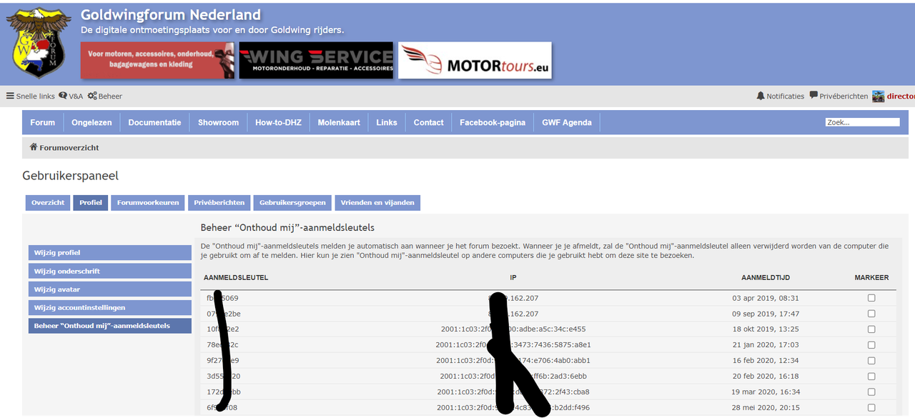Open Wijzig avatar in sidebar
915x418 pixels.
[110, 289]
